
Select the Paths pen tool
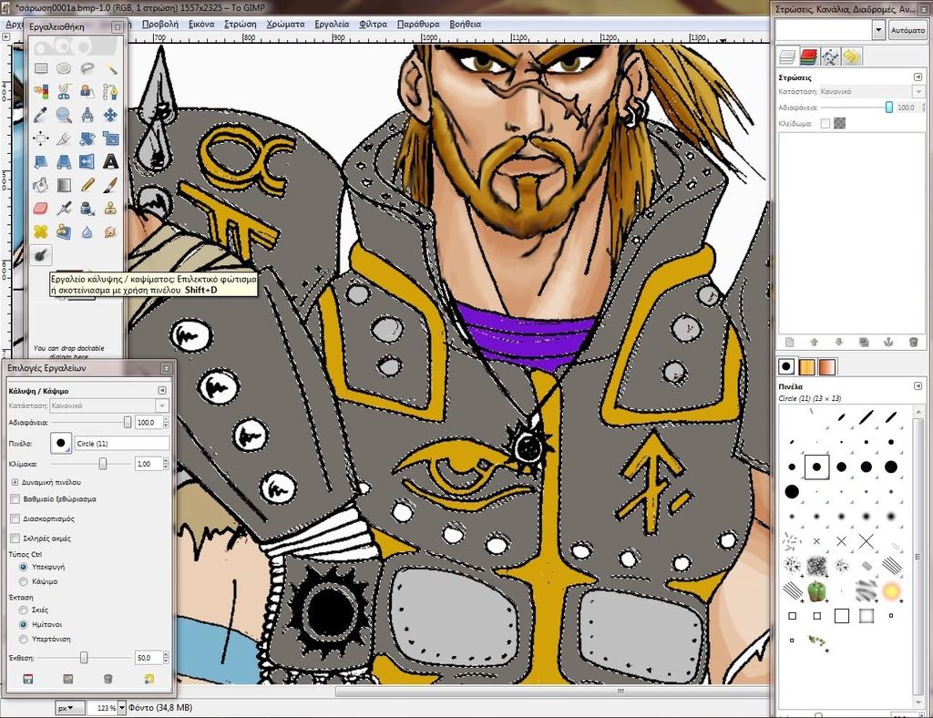(110, 92)
